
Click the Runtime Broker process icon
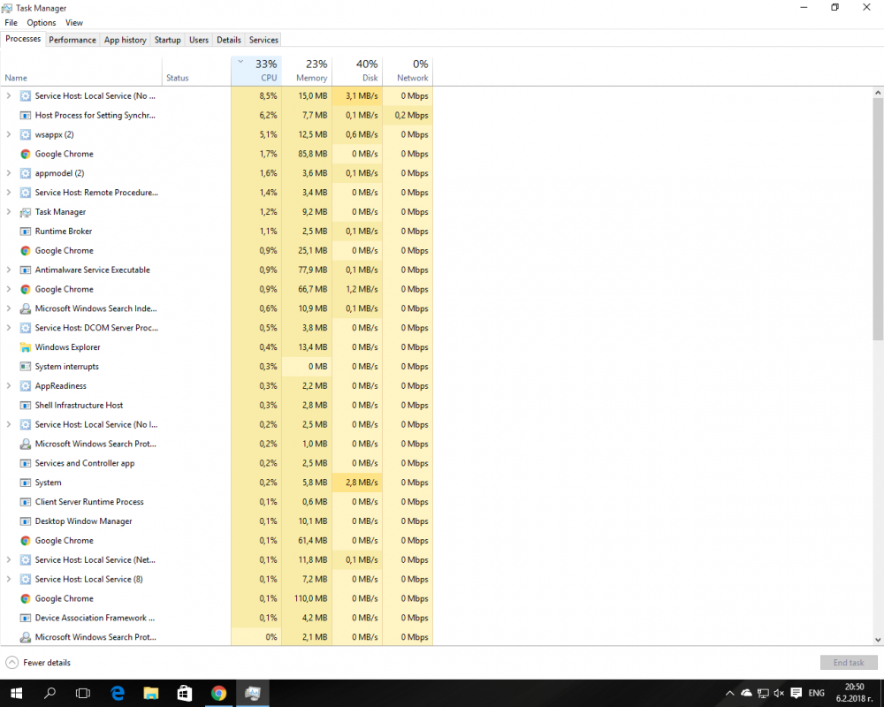26,232
